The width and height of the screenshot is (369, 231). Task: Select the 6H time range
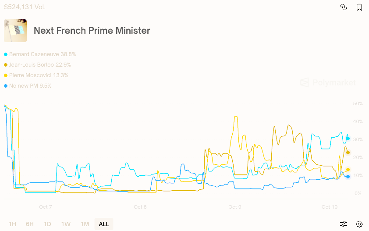point(30,224)
